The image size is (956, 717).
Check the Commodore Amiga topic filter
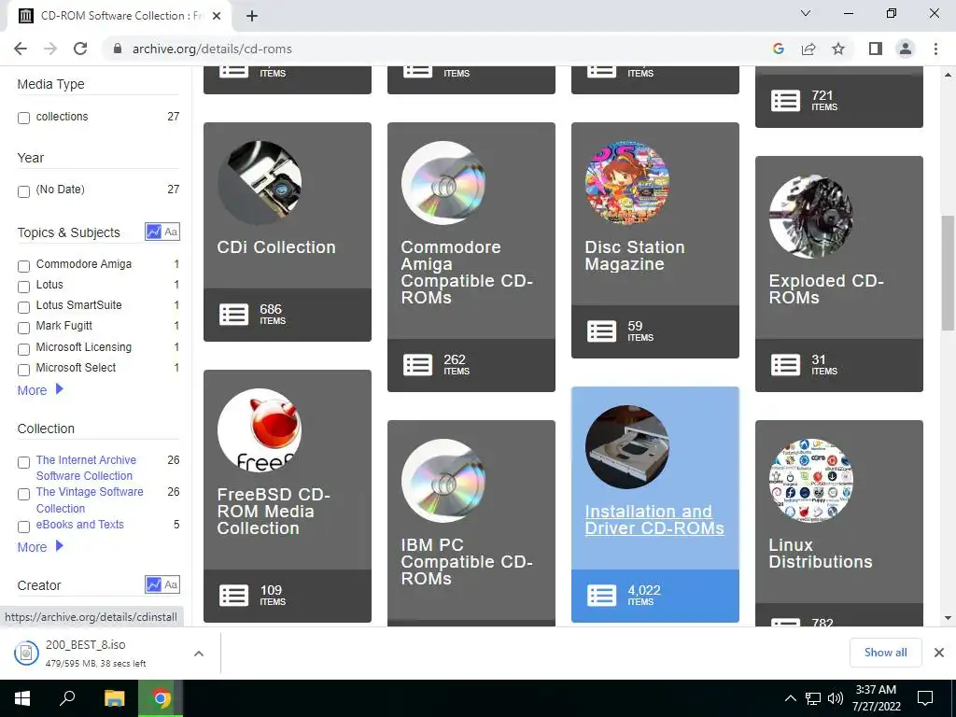click(x=23, y=266)
